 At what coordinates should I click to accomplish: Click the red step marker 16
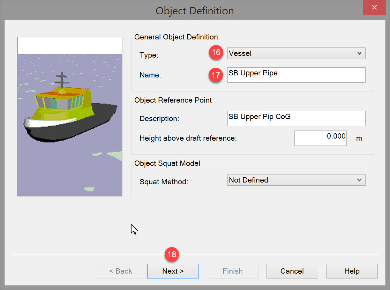click(216, 53)
